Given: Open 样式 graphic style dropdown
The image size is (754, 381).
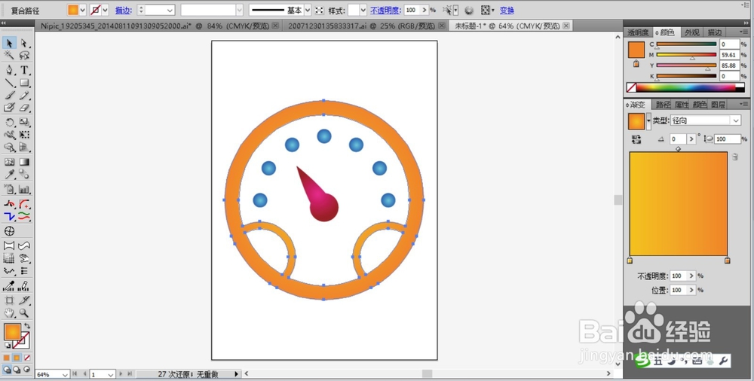Looking at the screenshot, I should pyautogui.click(x=363, y=10).
